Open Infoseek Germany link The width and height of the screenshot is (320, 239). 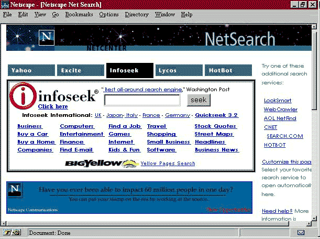(x=178, y=115)
